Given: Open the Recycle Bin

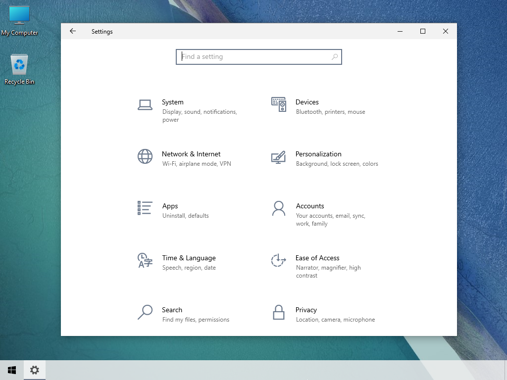Looking at the screenshot, I should coord(19,64).
